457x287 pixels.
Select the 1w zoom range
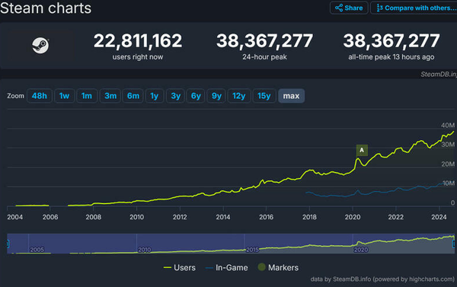(64, 96)
